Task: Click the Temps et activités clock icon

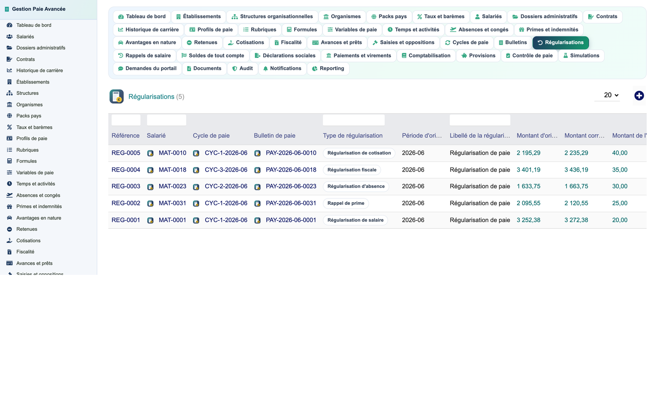Action: click(x=10, y=184)
